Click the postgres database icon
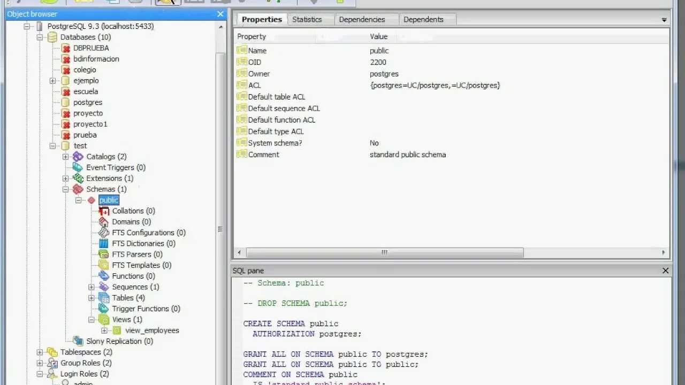 click(65, 102)
